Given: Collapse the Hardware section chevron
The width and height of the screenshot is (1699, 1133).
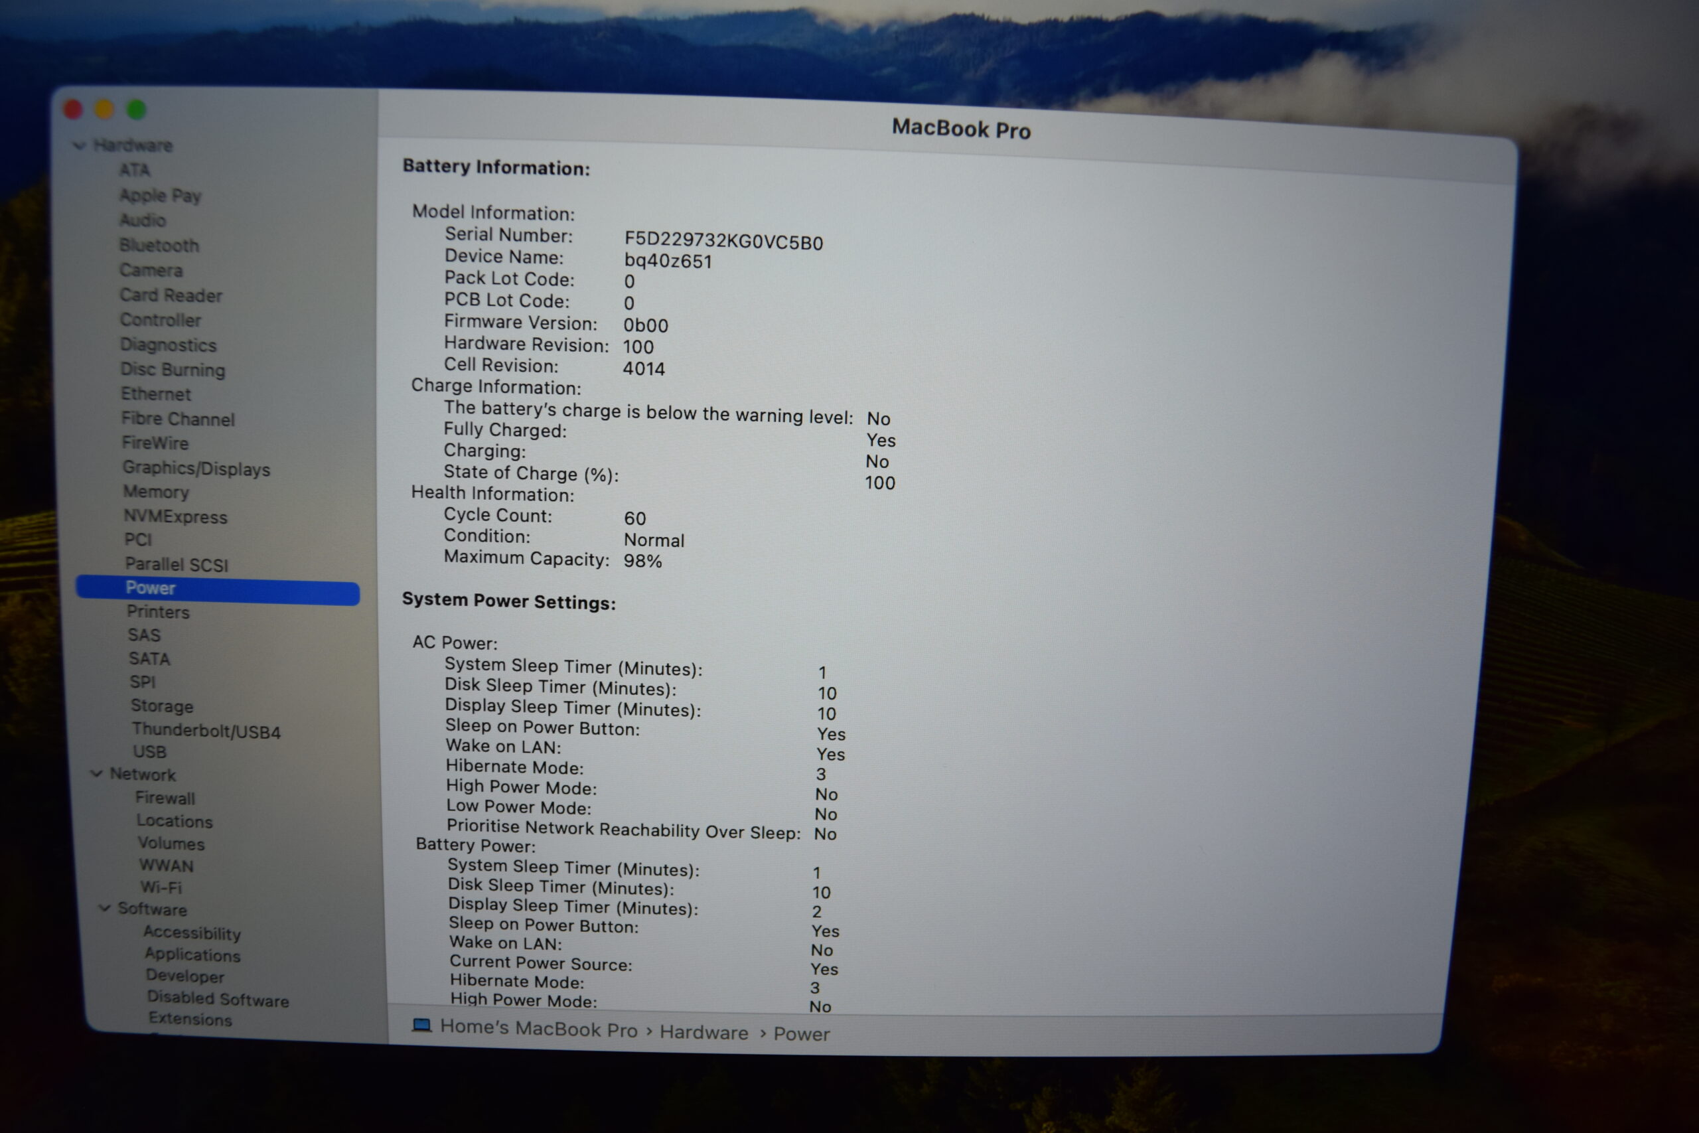Looking at the screenshot, I should click(x=80, y=145).
